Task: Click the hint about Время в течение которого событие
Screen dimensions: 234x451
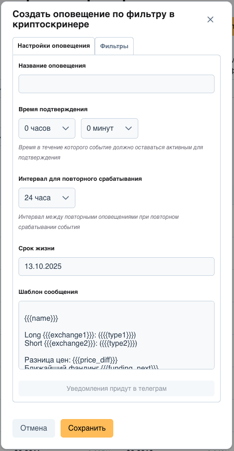Action: [x=111, y=152]
